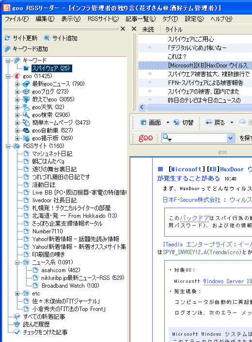Open the 記事一覧(L) menu
Viewport: 252px width, 342px height.
click(141, 19)
